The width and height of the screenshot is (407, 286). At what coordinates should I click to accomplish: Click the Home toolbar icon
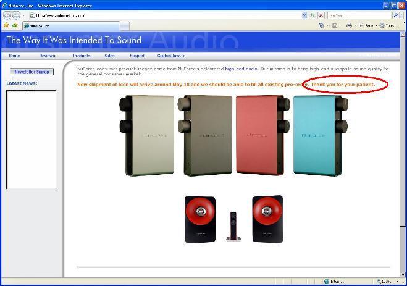[322, 25]
